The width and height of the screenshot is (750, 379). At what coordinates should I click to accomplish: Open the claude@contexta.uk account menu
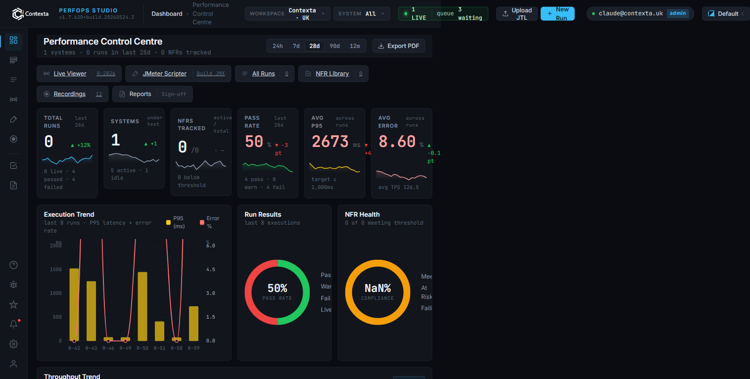point(640,14)
